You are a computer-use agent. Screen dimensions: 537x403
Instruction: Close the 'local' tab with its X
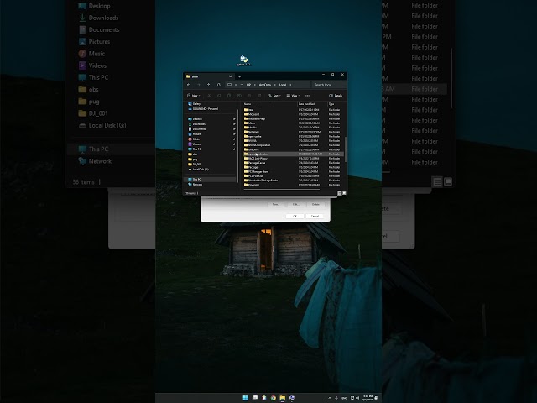tap(230, 76)
